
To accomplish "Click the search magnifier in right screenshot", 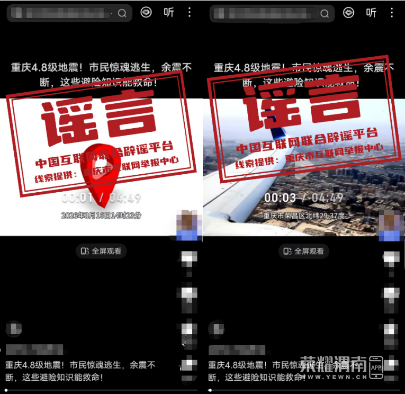I will (325, 13).
